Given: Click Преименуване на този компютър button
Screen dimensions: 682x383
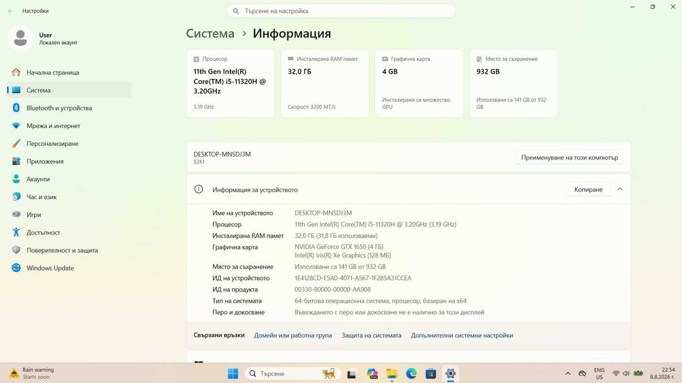Looking at the screenshot, I should [569, 157].
